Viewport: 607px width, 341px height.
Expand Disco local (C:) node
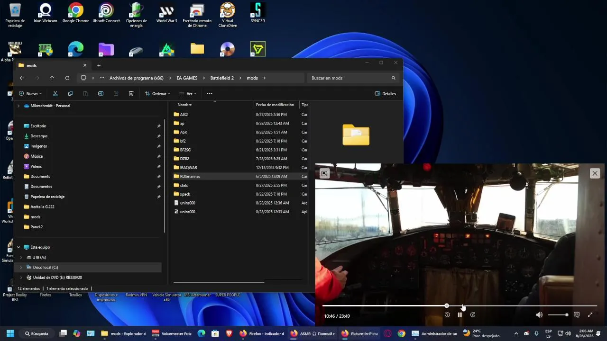click(21, 268)
